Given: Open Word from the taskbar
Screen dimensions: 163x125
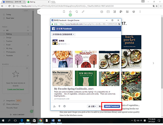Looking at the screenshot, I should pyautogui.click(x=53, y=121).
